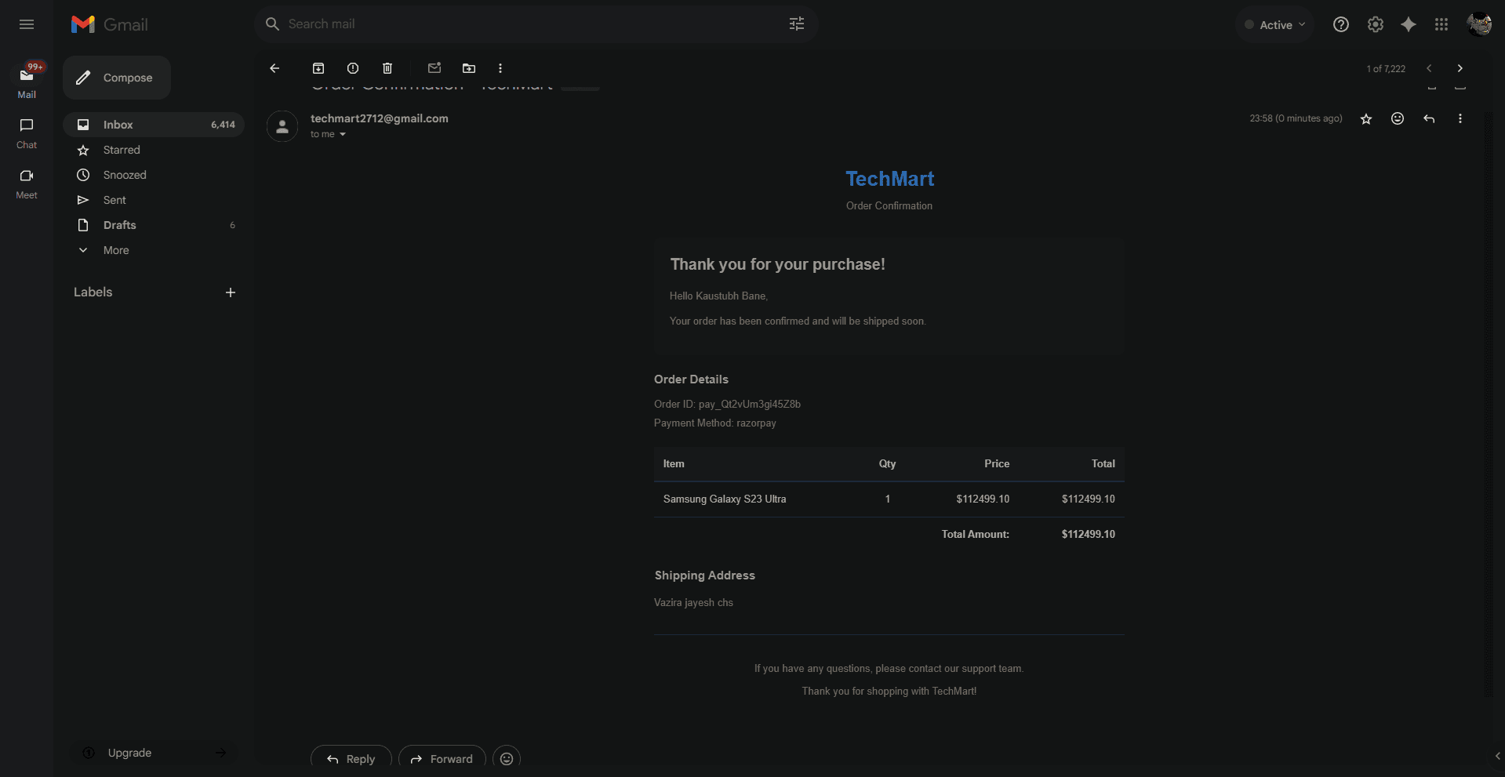The height and width of the screenshot is (777, 1505).
Task: Open advanced search options filter
Action: tap(795, 24)
